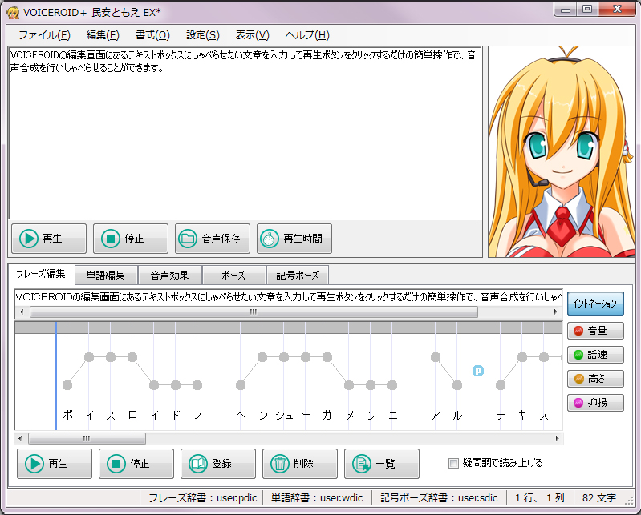The height and width of the screenshot is (515, 641).
Task: Open the ヘルプ(H) menu
Action: tap(307, 35)
